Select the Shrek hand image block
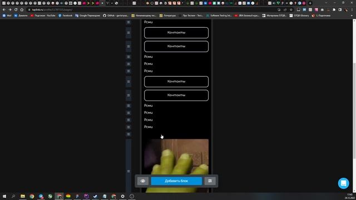The width and height of the screenshot is (356, 200). (176, 166)
